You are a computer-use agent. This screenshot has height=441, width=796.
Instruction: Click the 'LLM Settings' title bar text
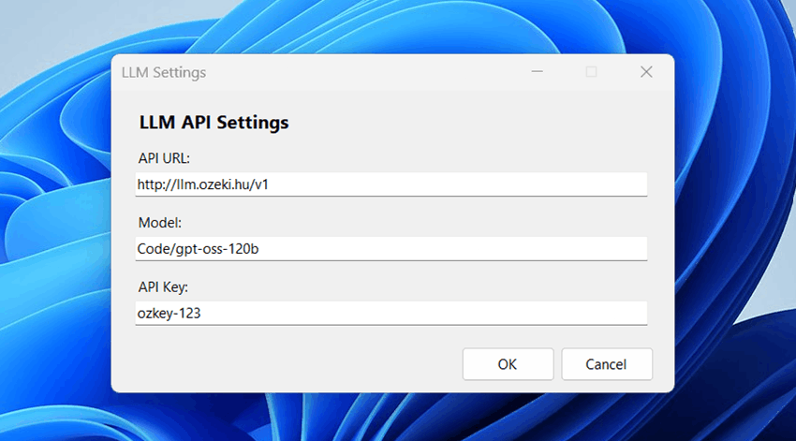[164, 72]
